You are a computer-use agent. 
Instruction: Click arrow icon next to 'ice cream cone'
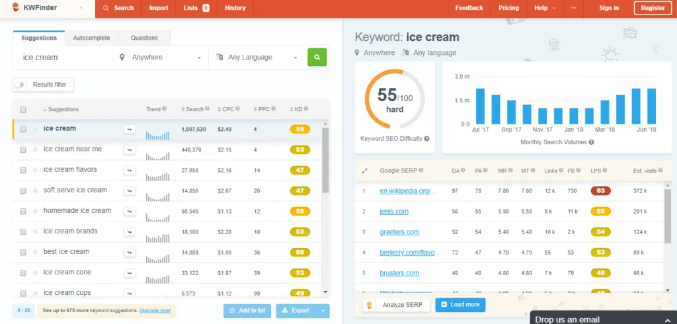(x=129, y=273)
